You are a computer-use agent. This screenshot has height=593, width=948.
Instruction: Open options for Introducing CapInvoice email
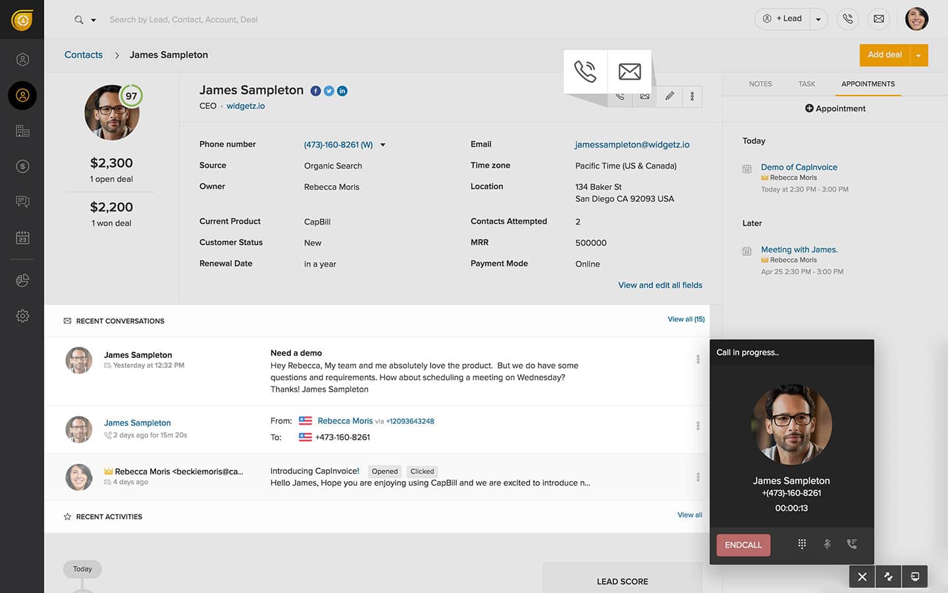click(698, 477)
